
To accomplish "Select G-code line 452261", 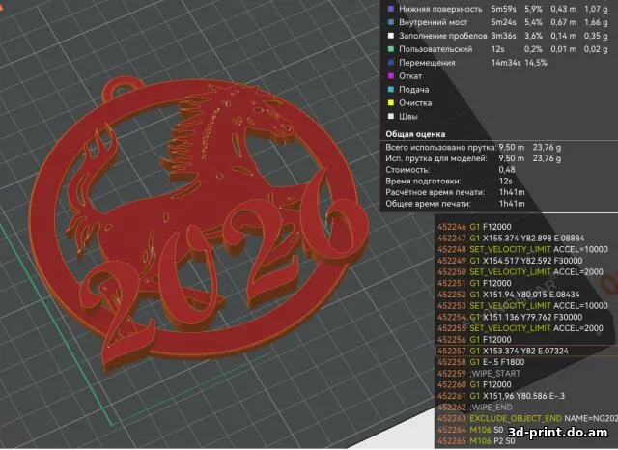I will (x=501, y=396).
